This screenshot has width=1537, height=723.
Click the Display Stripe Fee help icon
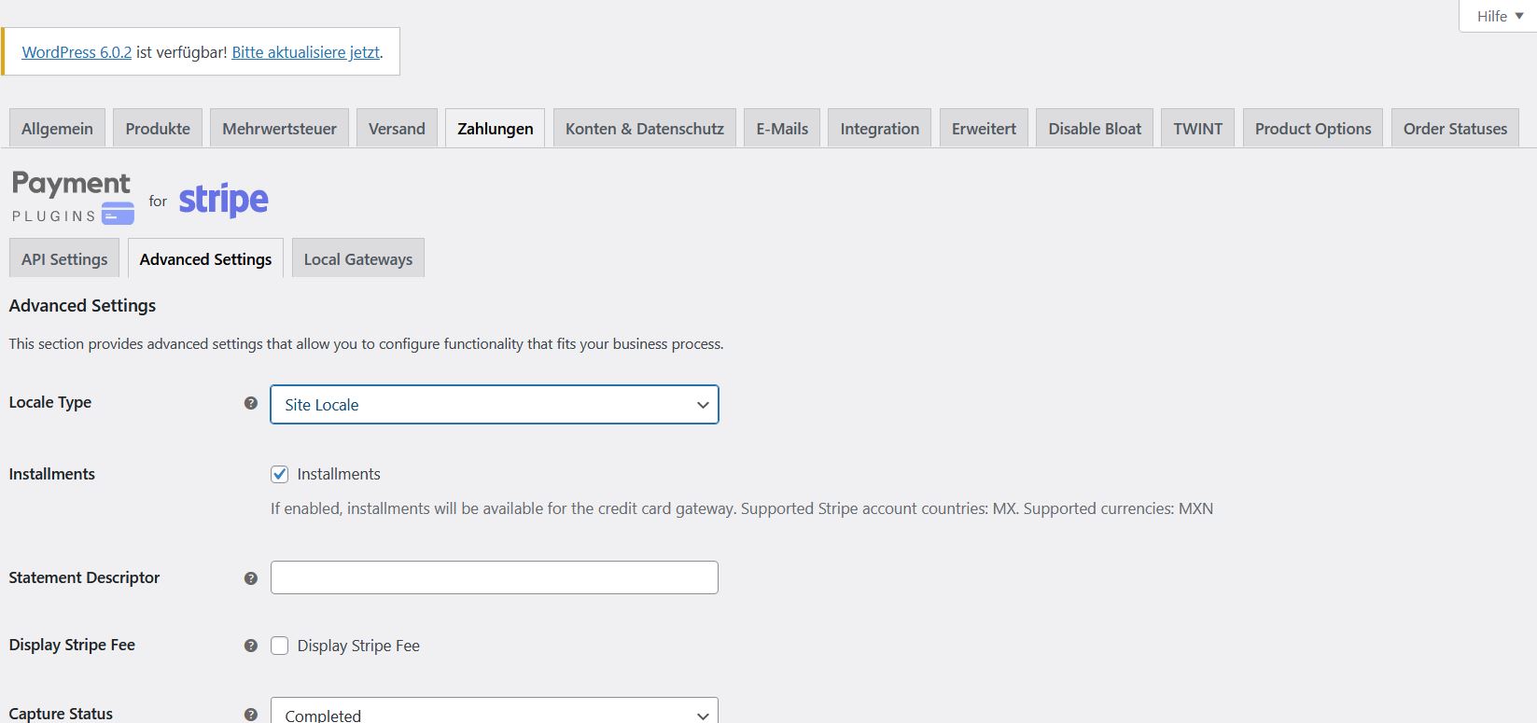tap(250, 646)
